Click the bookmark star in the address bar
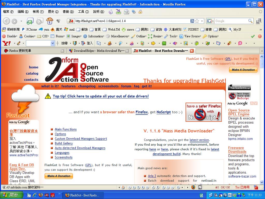Screen dimensions: 265x199 pos(197,21)
